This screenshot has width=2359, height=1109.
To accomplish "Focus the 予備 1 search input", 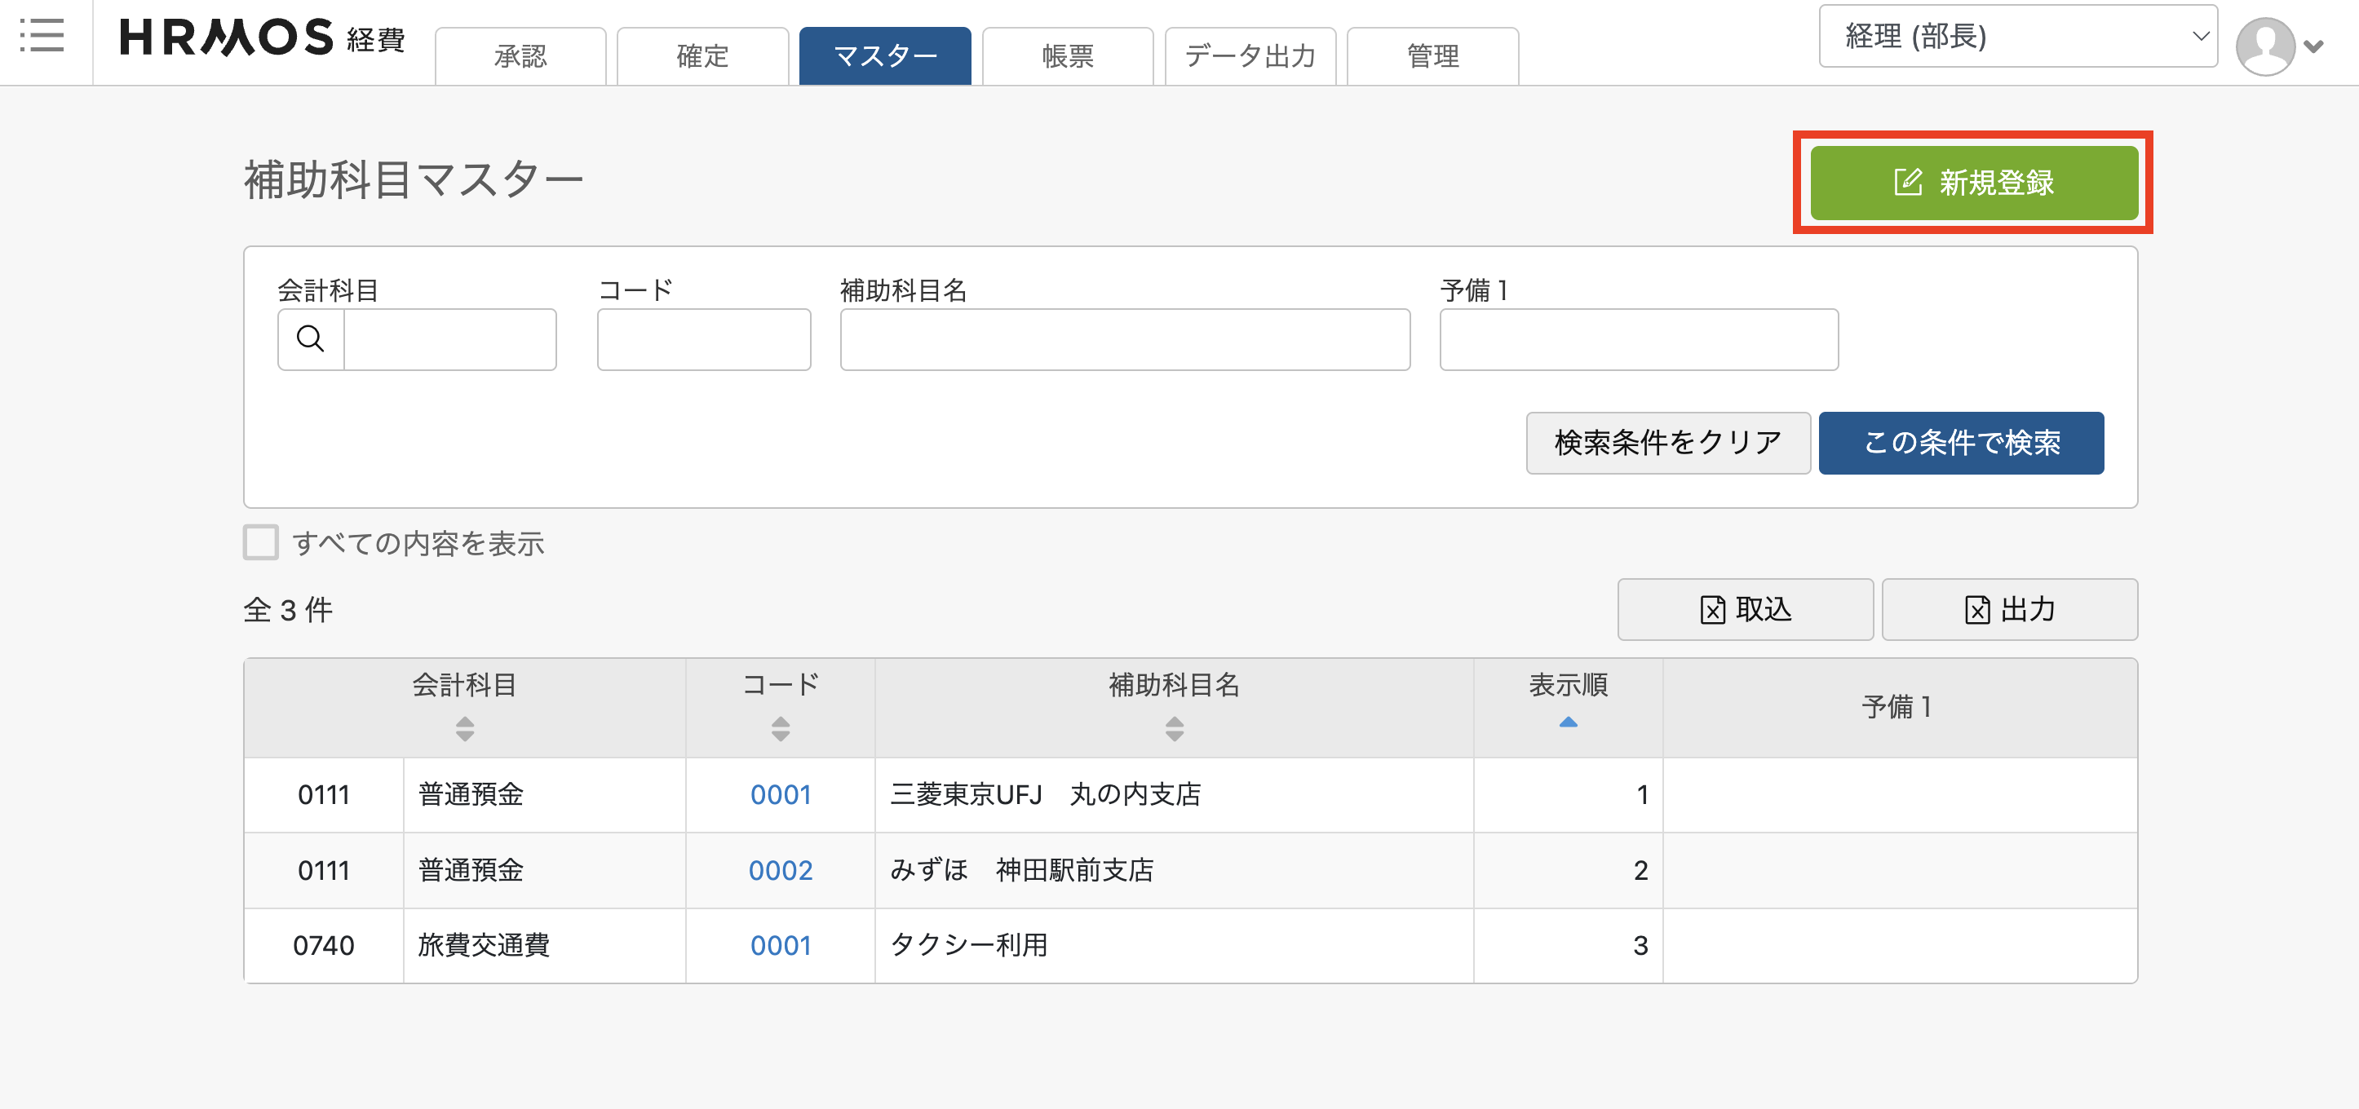I will 1638,339.
